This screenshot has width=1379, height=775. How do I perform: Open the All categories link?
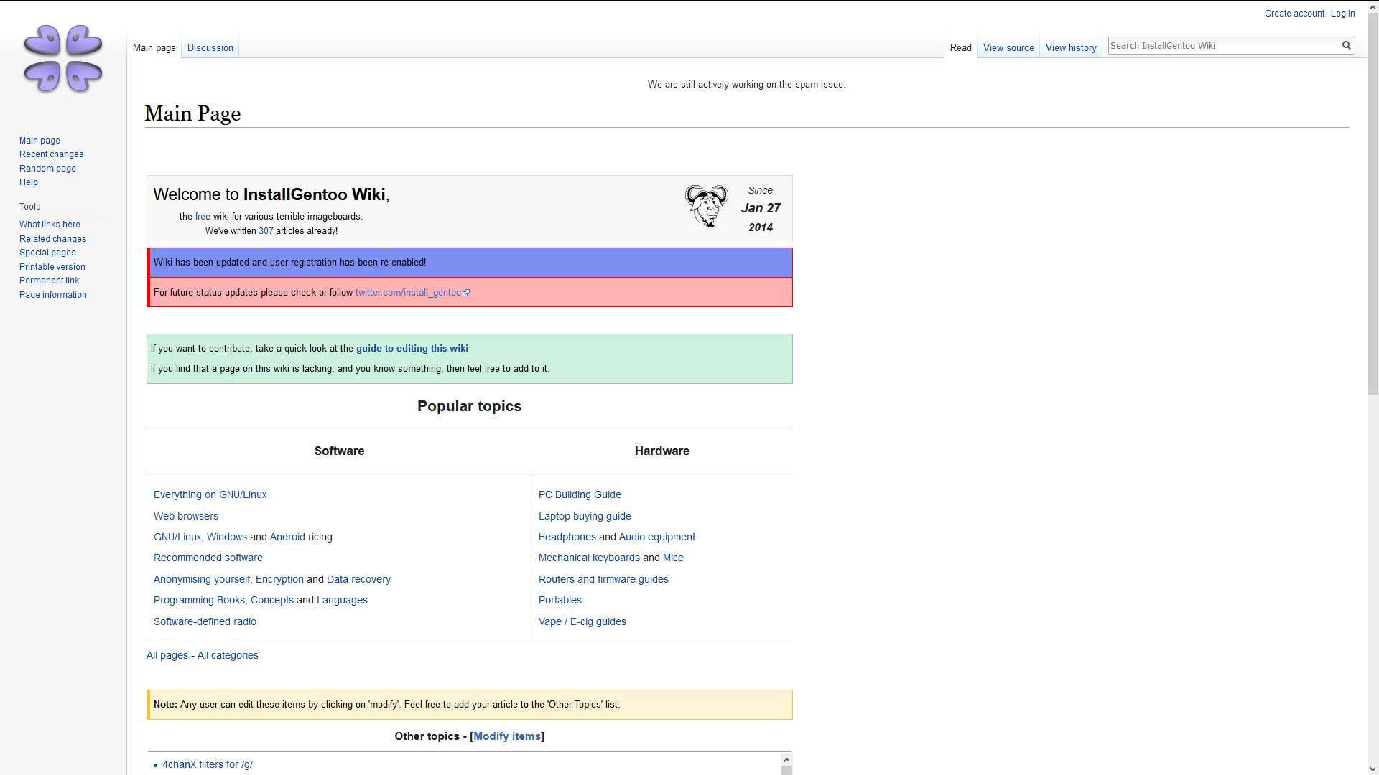228,655
